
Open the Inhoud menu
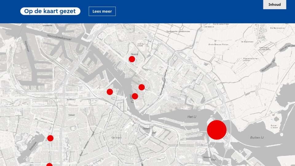(x=274, y=5)
